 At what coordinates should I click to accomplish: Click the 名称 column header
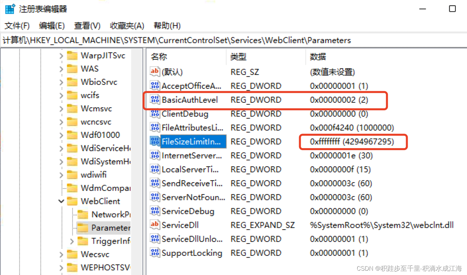click(159, 56)
